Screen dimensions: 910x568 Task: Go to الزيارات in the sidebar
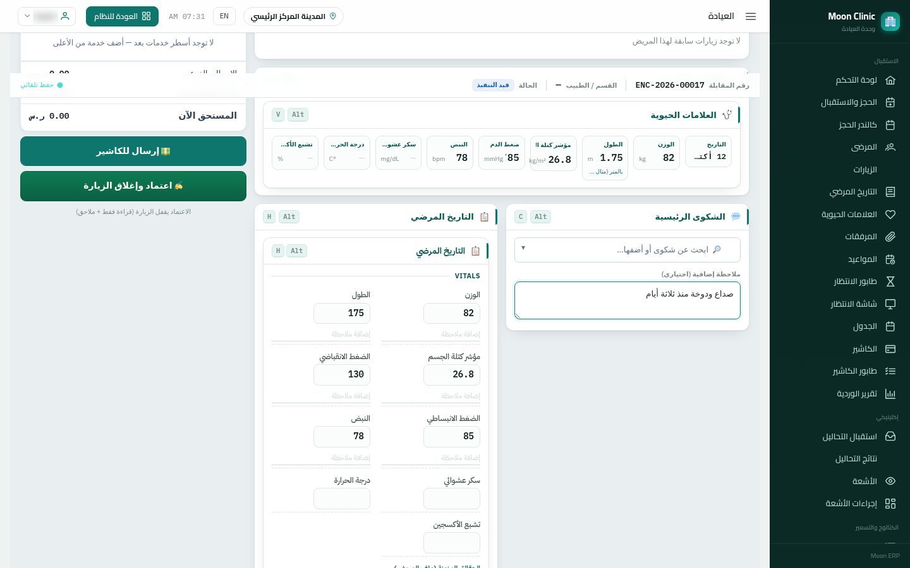coord(865,170)
